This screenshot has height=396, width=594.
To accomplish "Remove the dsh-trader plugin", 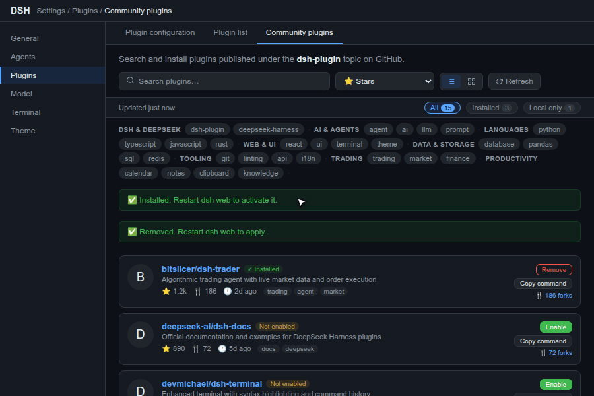I will pos(554,270).
